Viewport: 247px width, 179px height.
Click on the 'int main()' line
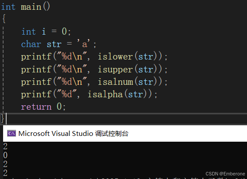(x=26, y=7)
